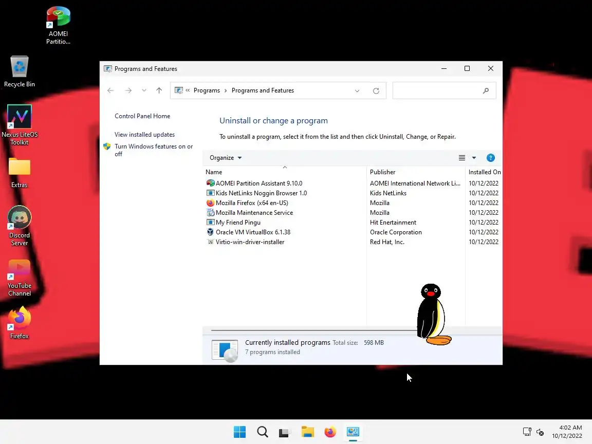
Task: Click the view layout list icon
Action: pos(462,158)
